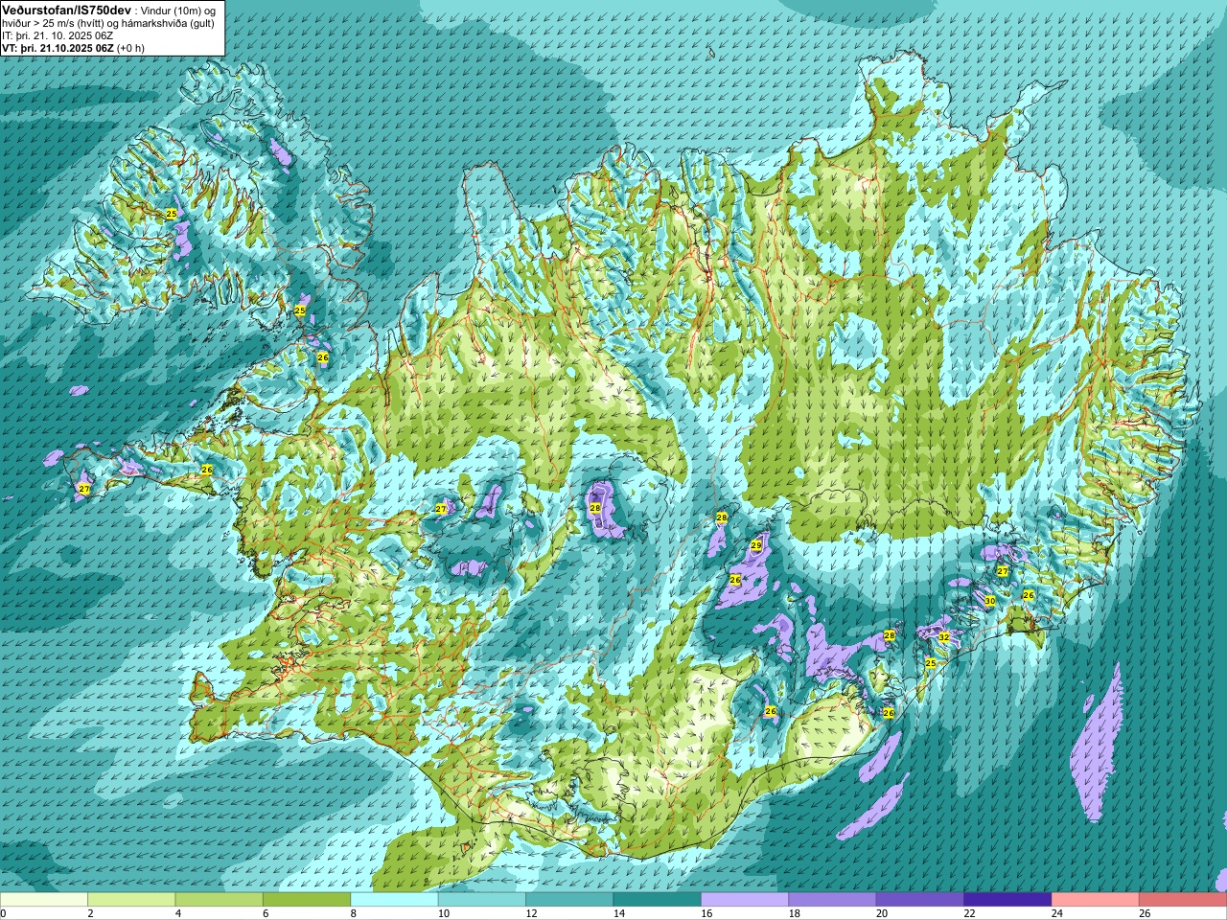
Task: Select the green 4–6 legend swatch
Action: [x=220, y=900]
